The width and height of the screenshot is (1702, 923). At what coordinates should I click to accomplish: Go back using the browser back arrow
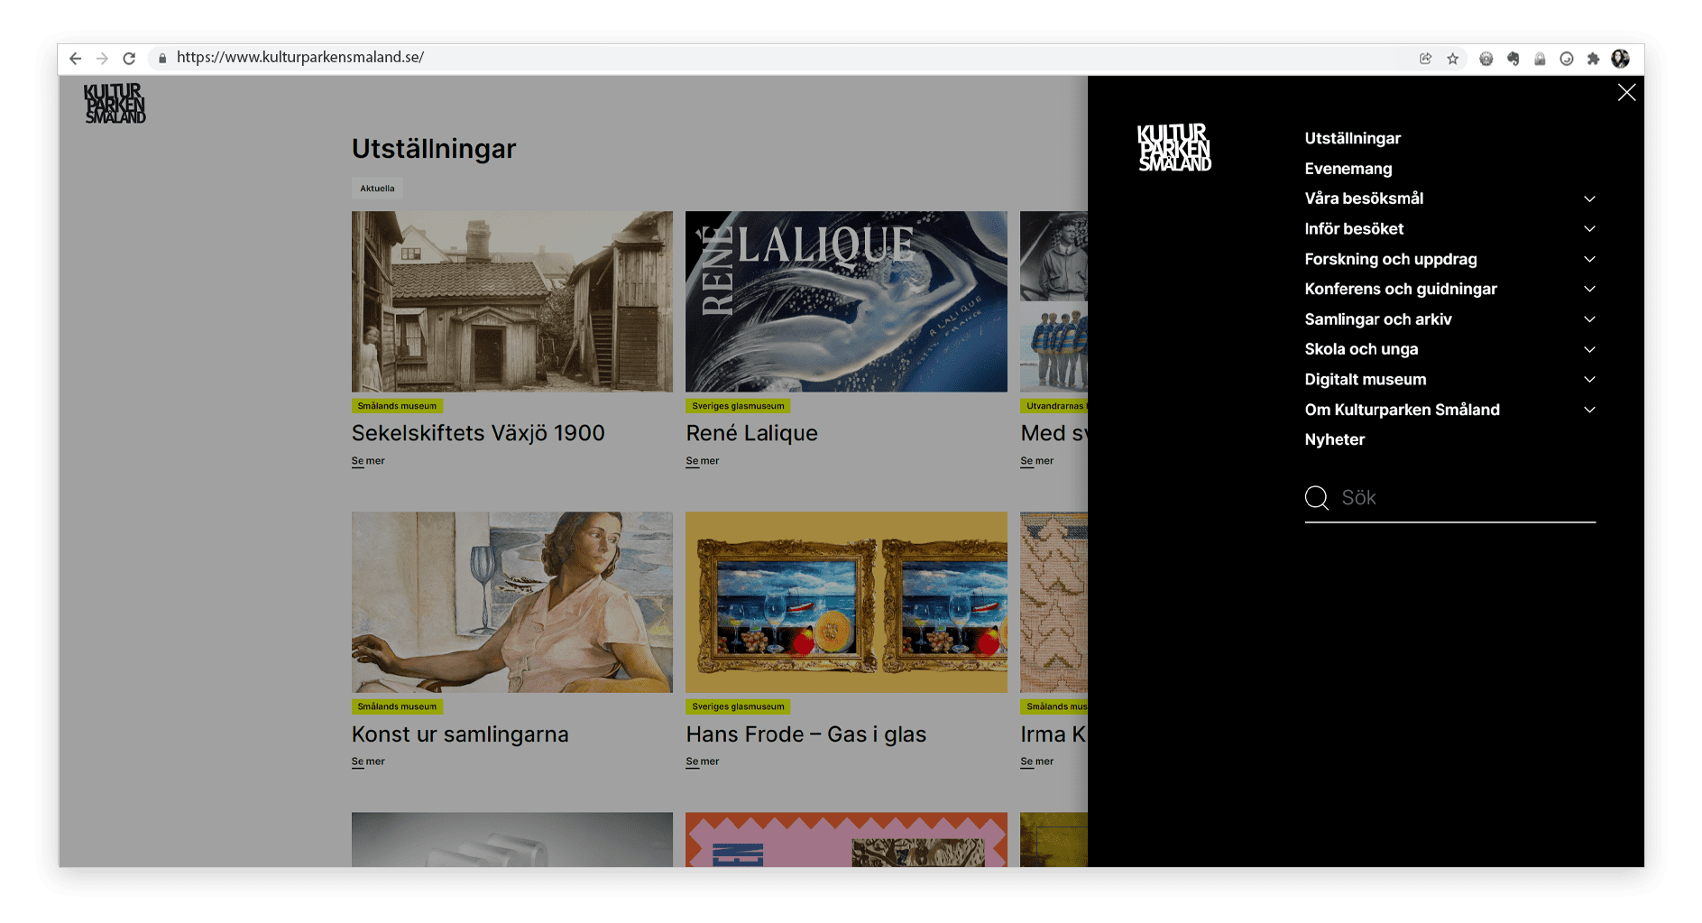click(76, 58)
